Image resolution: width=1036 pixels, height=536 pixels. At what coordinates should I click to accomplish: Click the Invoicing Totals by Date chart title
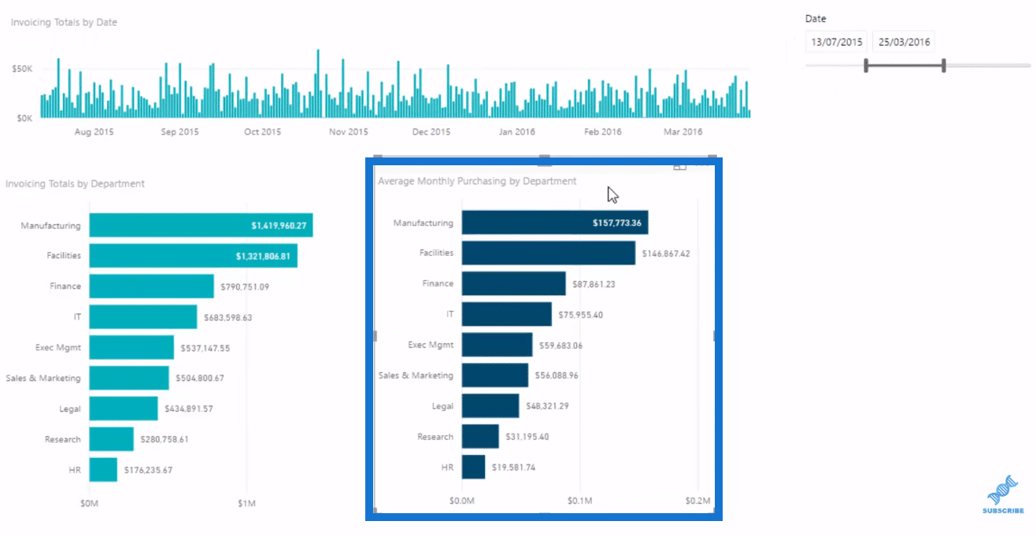(64, 23)
